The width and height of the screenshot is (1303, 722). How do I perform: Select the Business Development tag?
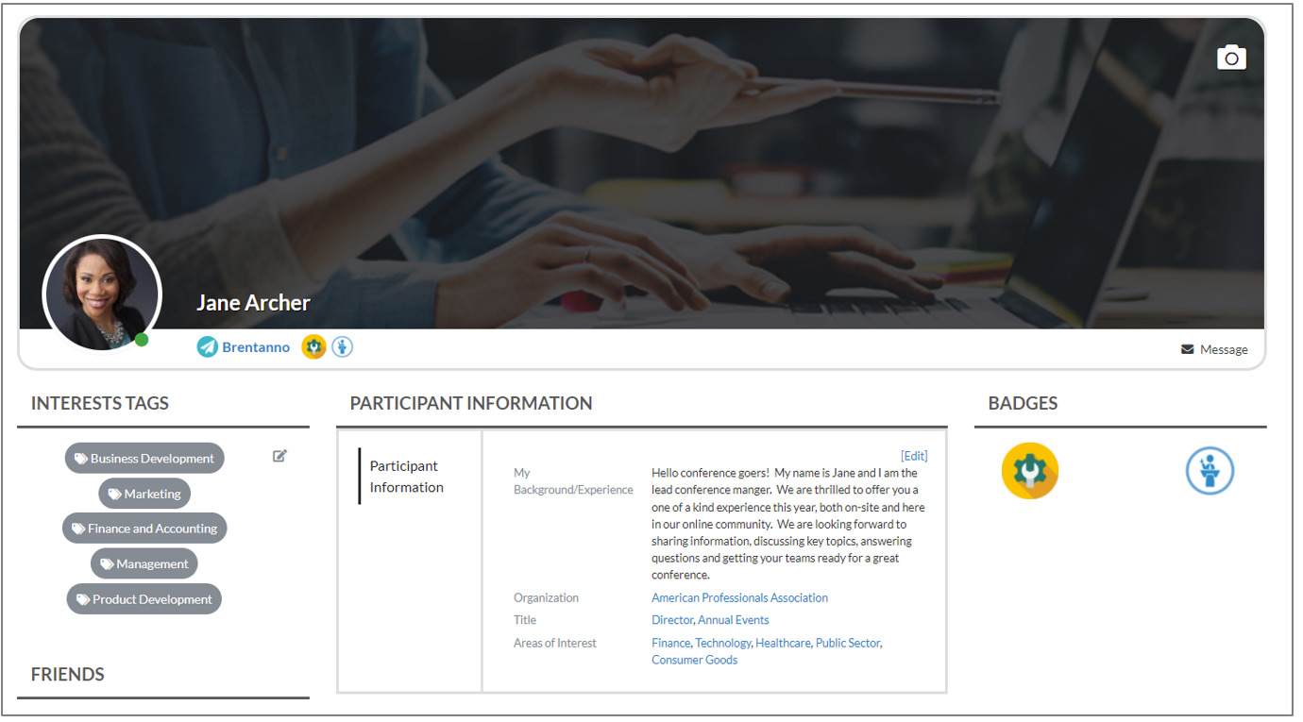(x=144, y=459)
